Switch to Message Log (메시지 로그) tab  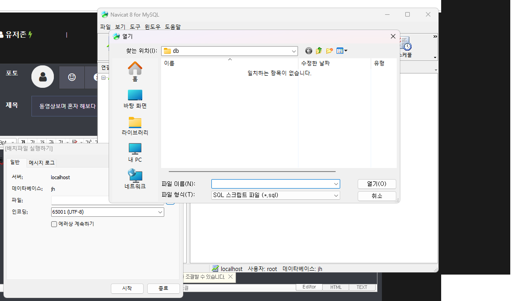tap(42, 163)
